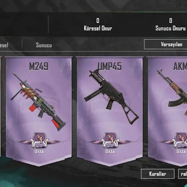This screenshot has width=187, height=187.
Task: Click the Küresel Onur score
Action: pos(98,24)
